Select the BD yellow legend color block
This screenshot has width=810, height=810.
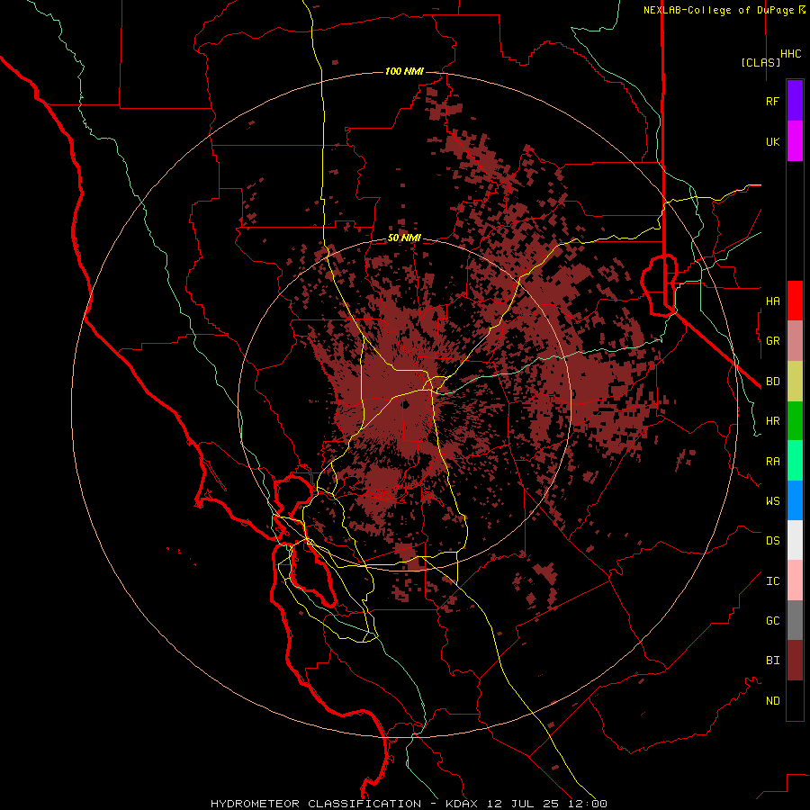click(x=795, y=382)
